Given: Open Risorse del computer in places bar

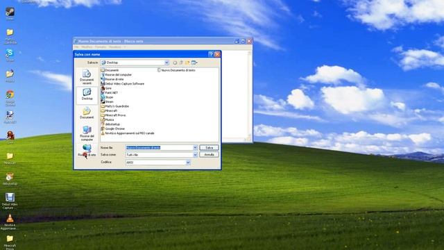Looking at the screenshot, I should click(x=87, y=133).
